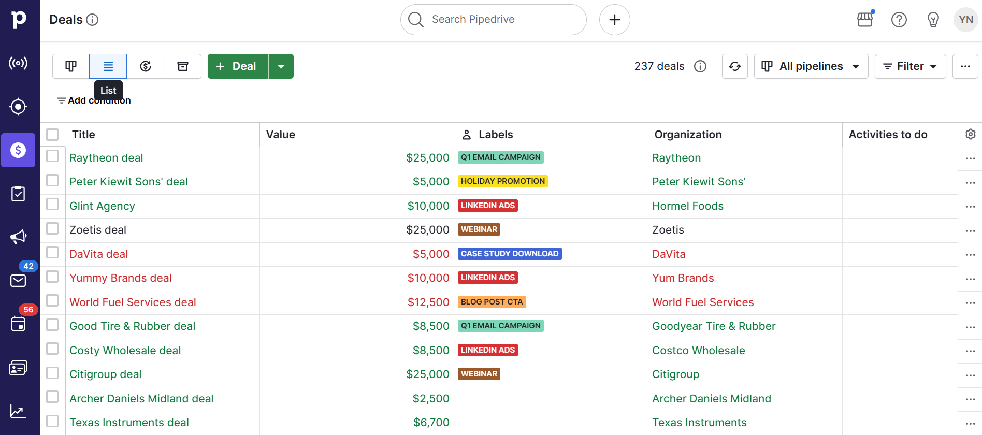Screen dimensions: 982x435
Task: Open Campaigns megaphone icon in sidebar
Action: [x=18, y=237]
